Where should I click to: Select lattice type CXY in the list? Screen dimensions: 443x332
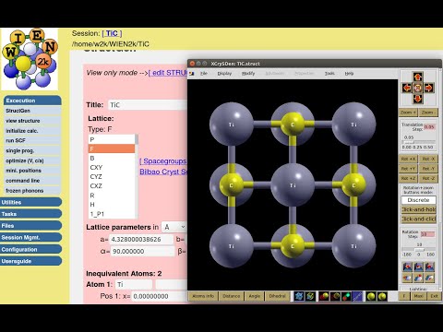coord(112,168)
